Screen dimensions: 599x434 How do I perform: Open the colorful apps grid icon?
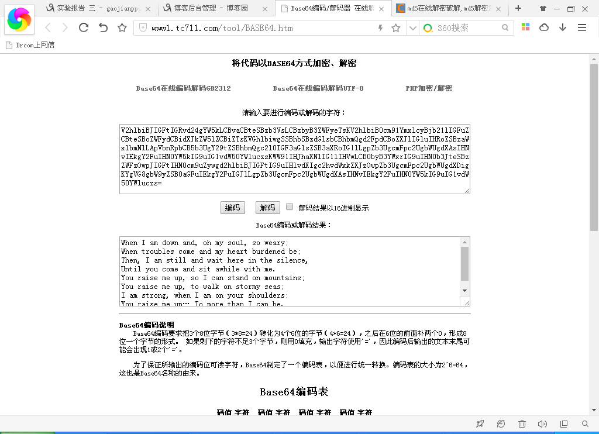[x=526, y=27]
